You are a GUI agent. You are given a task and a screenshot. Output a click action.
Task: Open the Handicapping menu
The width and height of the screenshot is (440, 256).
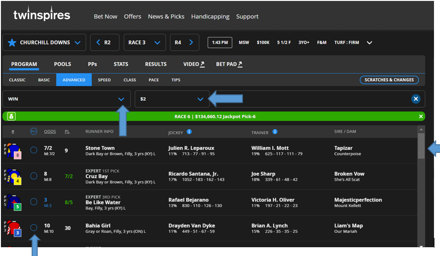pos(210,17)
